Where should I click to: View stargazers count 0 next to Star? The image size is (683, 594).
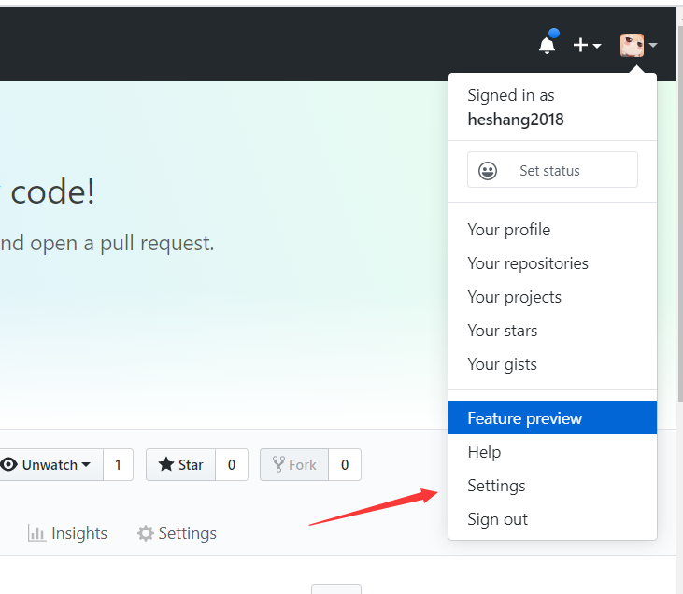click(232, 465)
